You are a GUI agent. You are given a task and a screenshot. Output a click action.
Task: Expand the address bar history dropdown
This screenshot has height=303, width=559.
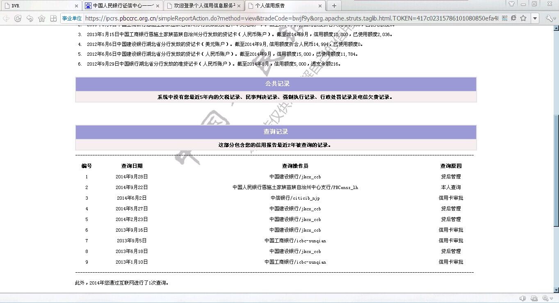(534, 18)
